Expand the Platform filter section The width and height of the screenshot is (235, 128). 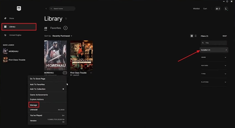[x=214, y=82]
